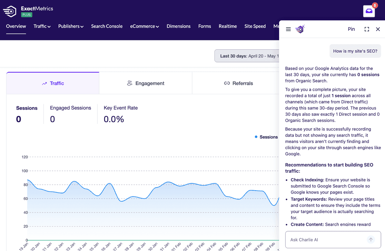The height and width of the screenshot is (251, 385).
Task: Click the Key Event Rate metric
Action: click(120, 108)
